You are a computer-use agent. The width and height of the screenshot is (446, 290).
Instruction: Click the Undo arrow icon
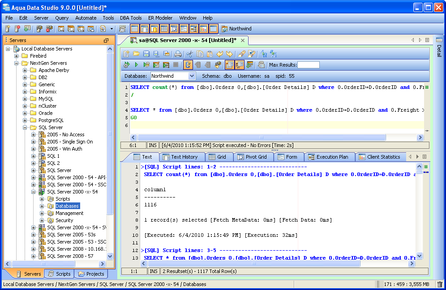pyautogui.click(x=219, y=54)
